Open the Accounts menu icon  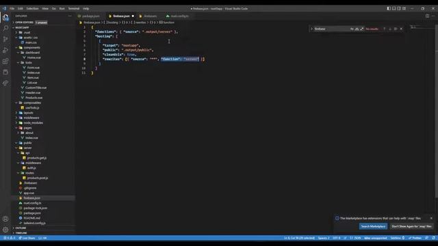[x=5, y=219]
